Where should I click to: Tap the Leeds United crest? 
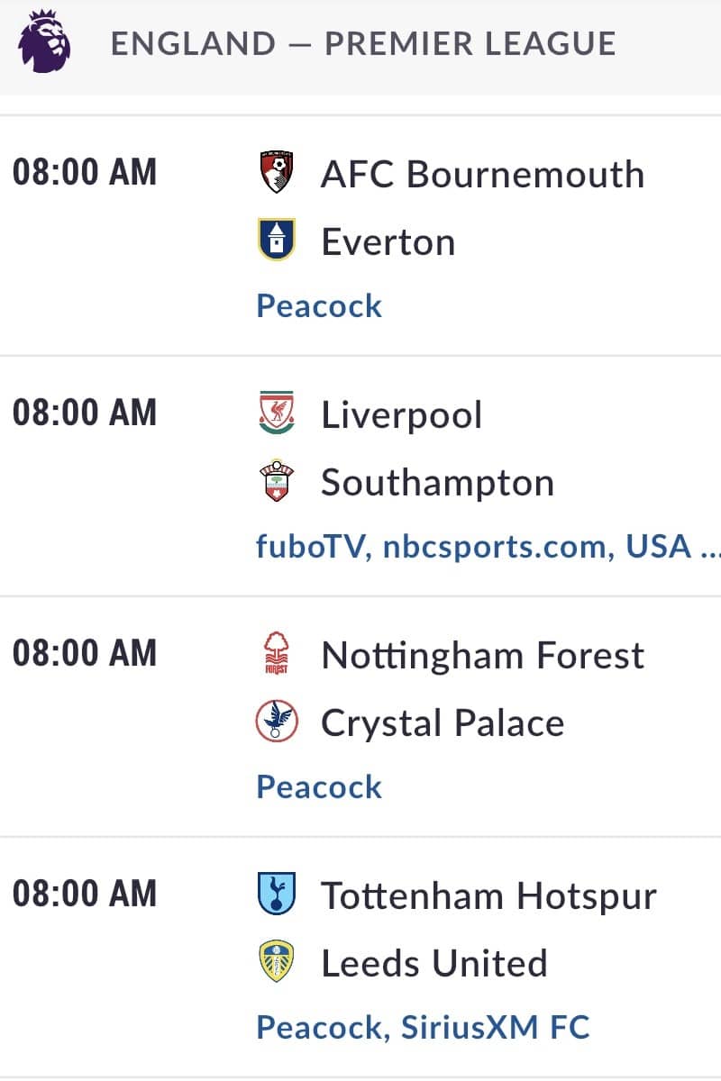coord(277,962)
